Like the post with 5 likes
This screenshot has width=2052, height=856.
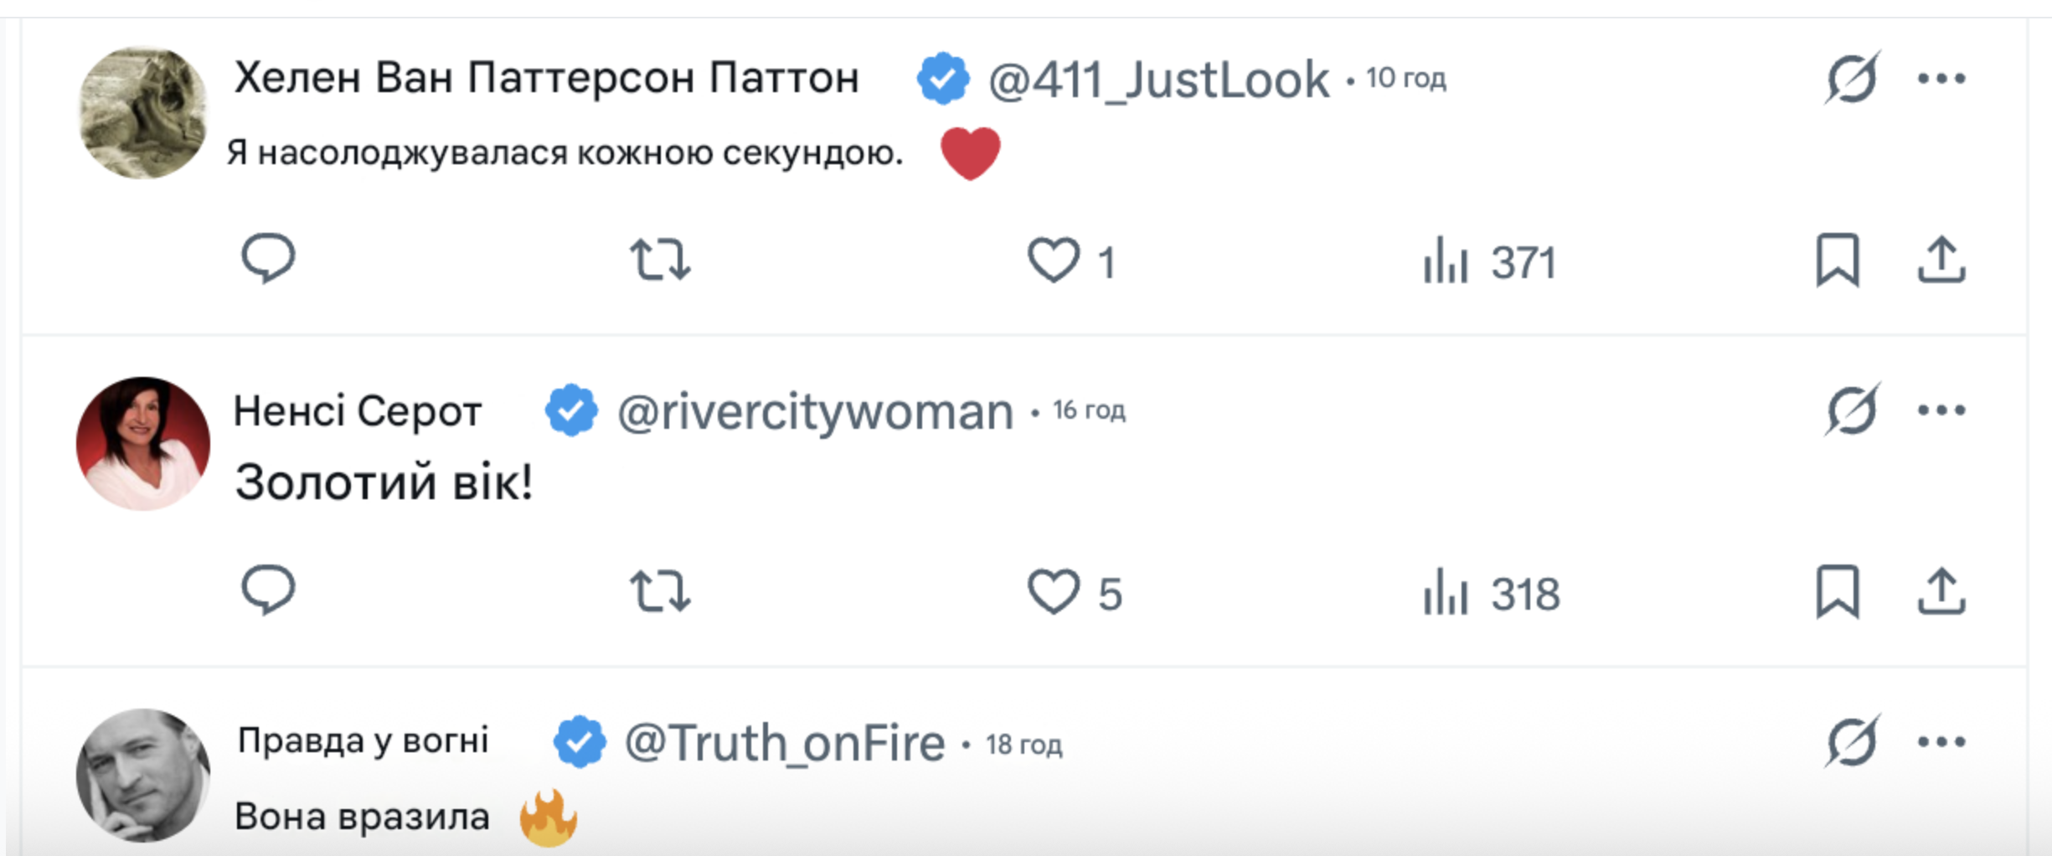coord(1053,591)
